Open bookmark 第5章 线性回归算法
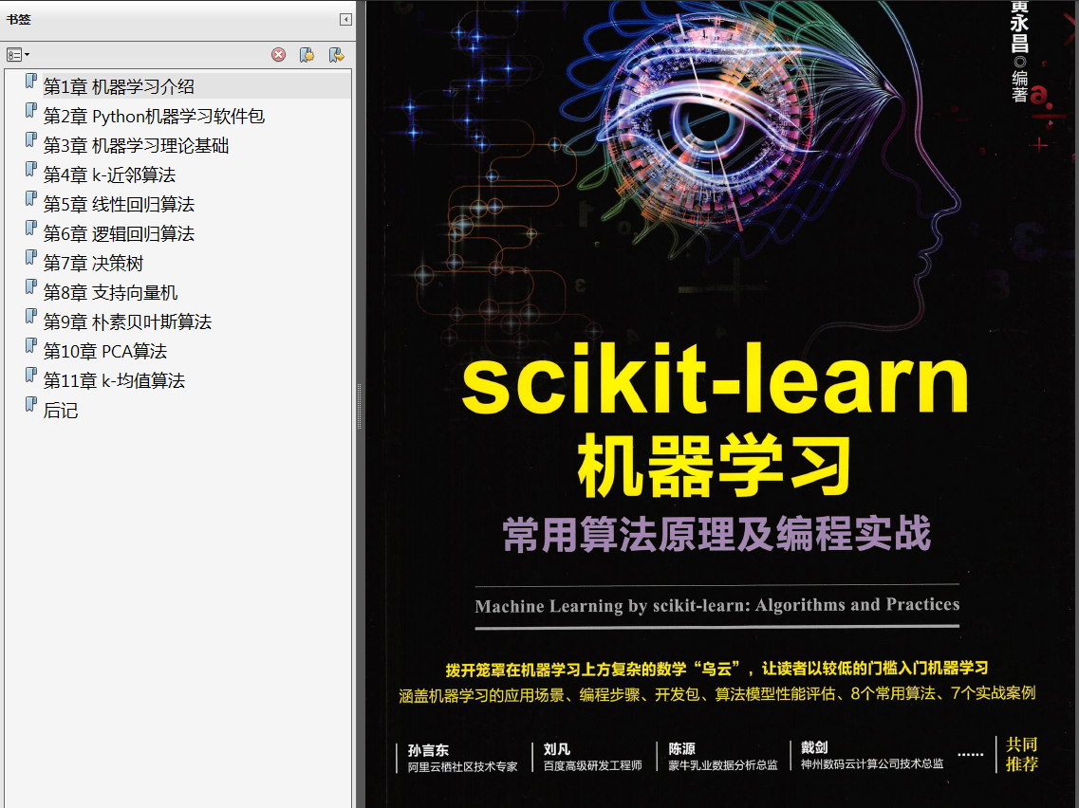 point(119,204)
